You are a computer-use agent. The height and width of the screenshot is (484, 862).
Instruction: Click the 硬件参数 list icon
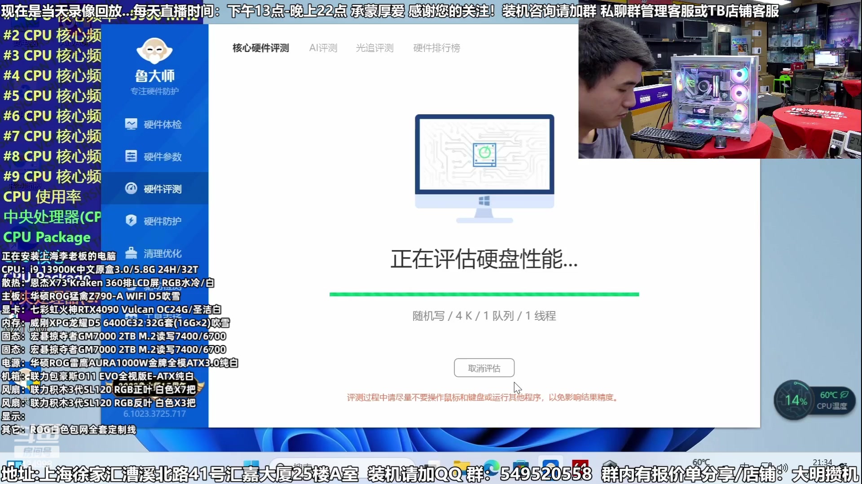tap(131, 156)
